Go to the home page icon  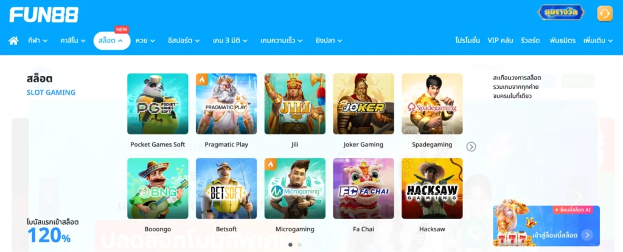click(x=13, y=41)
